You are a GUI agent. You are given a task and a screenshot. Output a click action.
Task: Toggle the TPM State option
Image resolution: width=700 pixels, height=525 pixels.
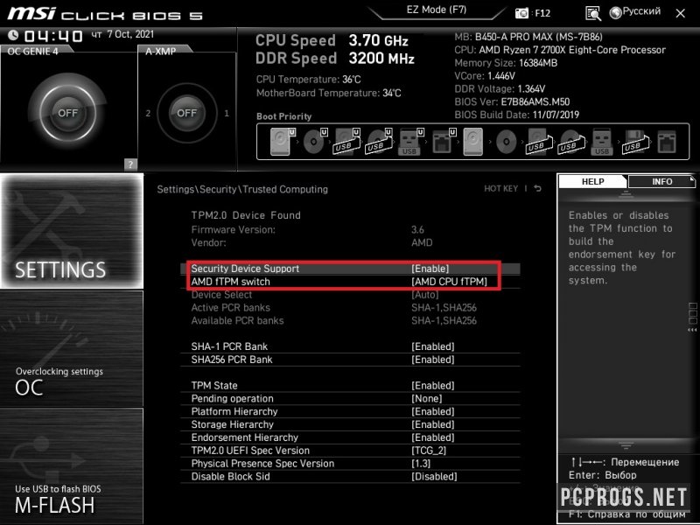click(350, 385)
